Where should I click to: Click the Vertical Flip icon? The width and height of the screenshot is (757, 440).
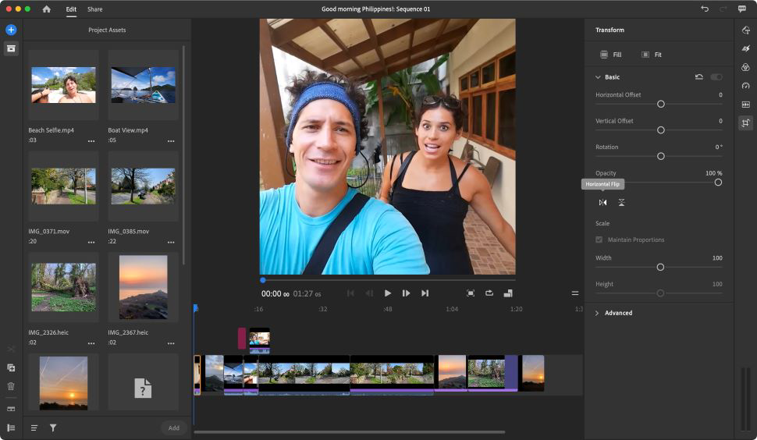coord(621,203)
